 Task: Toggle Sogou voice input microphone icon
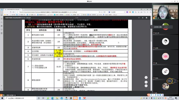pyautogui.click(x=156, y=95)
